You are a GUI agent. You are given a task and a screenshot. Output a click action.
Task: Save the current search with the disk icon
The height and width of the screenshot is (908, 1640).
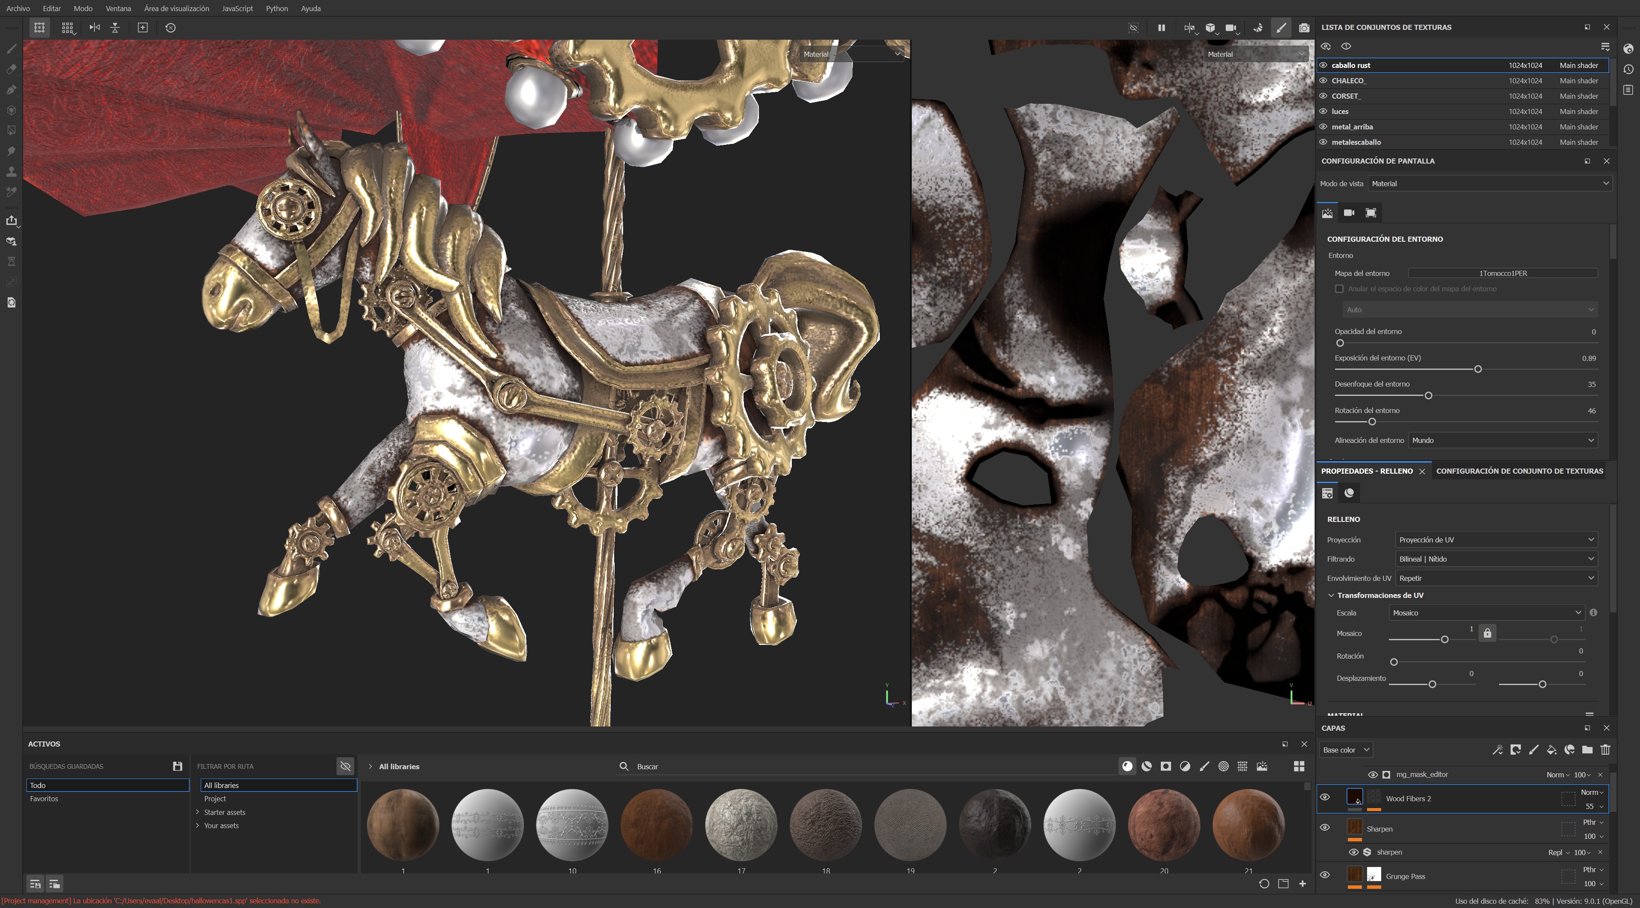pyautogui.click(x=178, y=766)
